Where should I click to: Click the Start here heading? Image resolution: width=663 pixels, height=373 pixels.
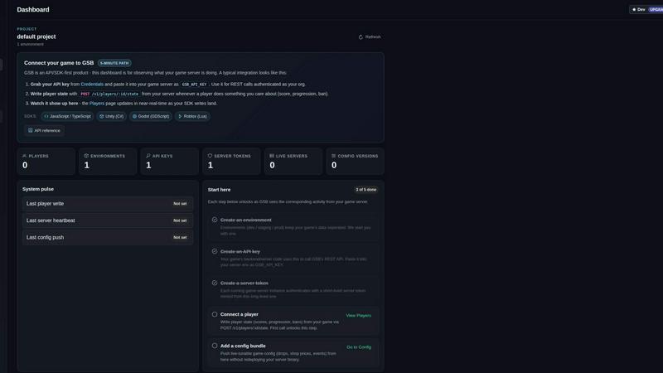219,190
